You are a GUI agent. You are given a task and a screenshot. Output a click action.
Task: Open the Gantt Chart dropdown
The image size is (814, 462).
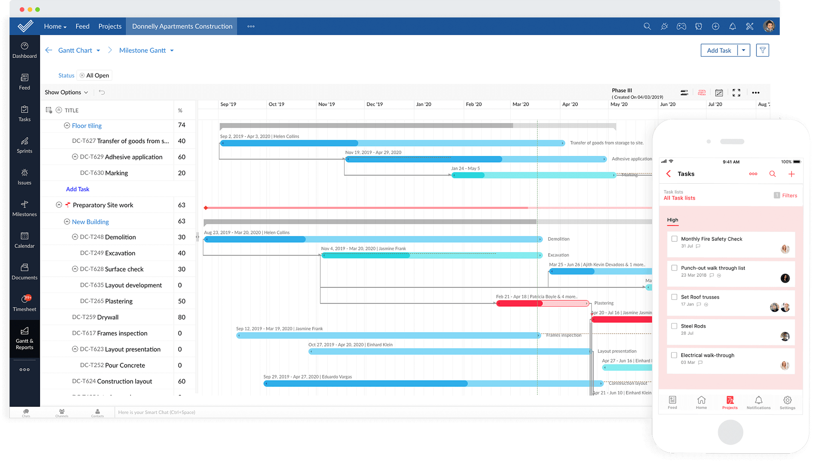click(x=98, y=51)
